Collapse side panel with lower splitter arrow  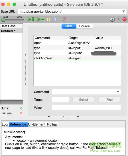(25, 84)
